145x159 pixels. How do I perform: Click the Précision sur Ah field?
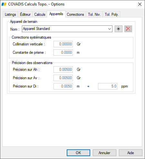pyautogui.click(x=63, y=70)
